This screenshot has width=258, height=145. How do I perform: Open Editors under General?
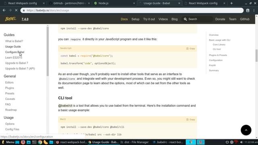tap(9, 83)
